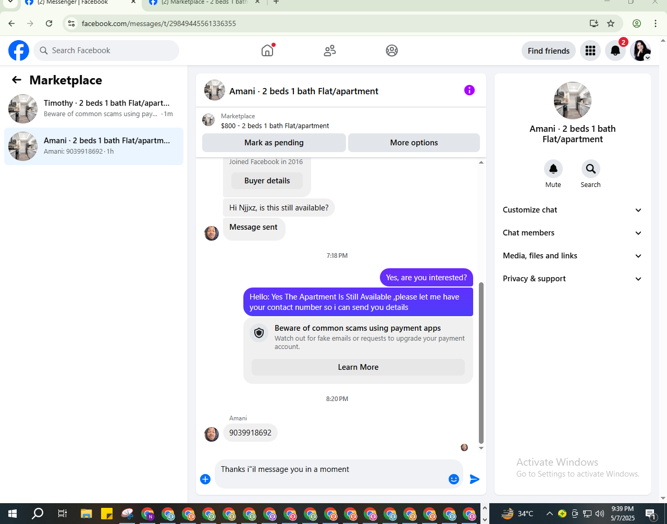Open the Friends icon in top navigation
Image resolution: width=667 pixels, height=524 pixels.
(x=330, y=51)
